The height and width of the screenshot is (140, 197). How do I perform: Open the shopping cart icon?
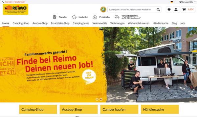[x=184, y=9]
